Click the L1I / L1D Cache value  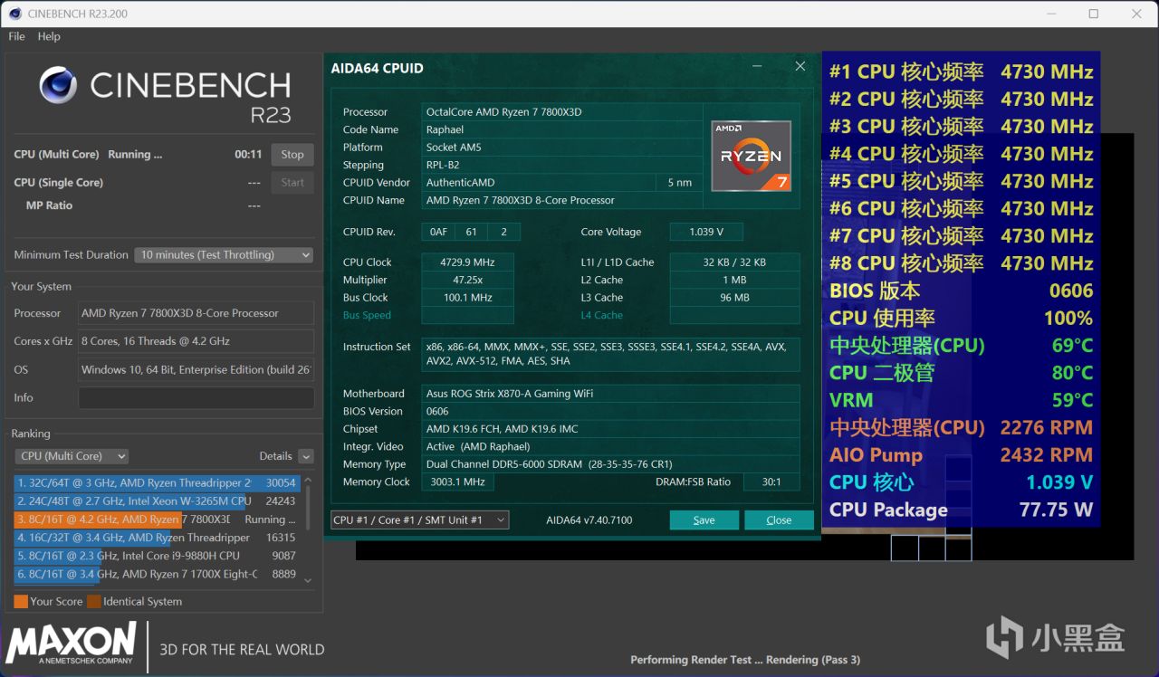point(734,262)
